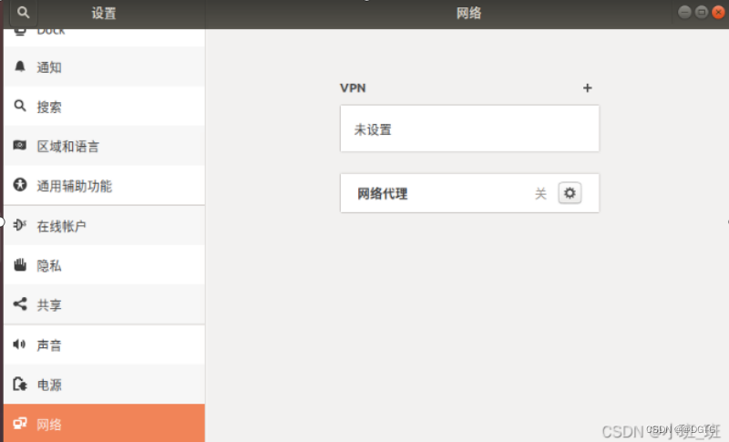Click the share icon beside 共享
729x442 pixels.
pos(19,304)
